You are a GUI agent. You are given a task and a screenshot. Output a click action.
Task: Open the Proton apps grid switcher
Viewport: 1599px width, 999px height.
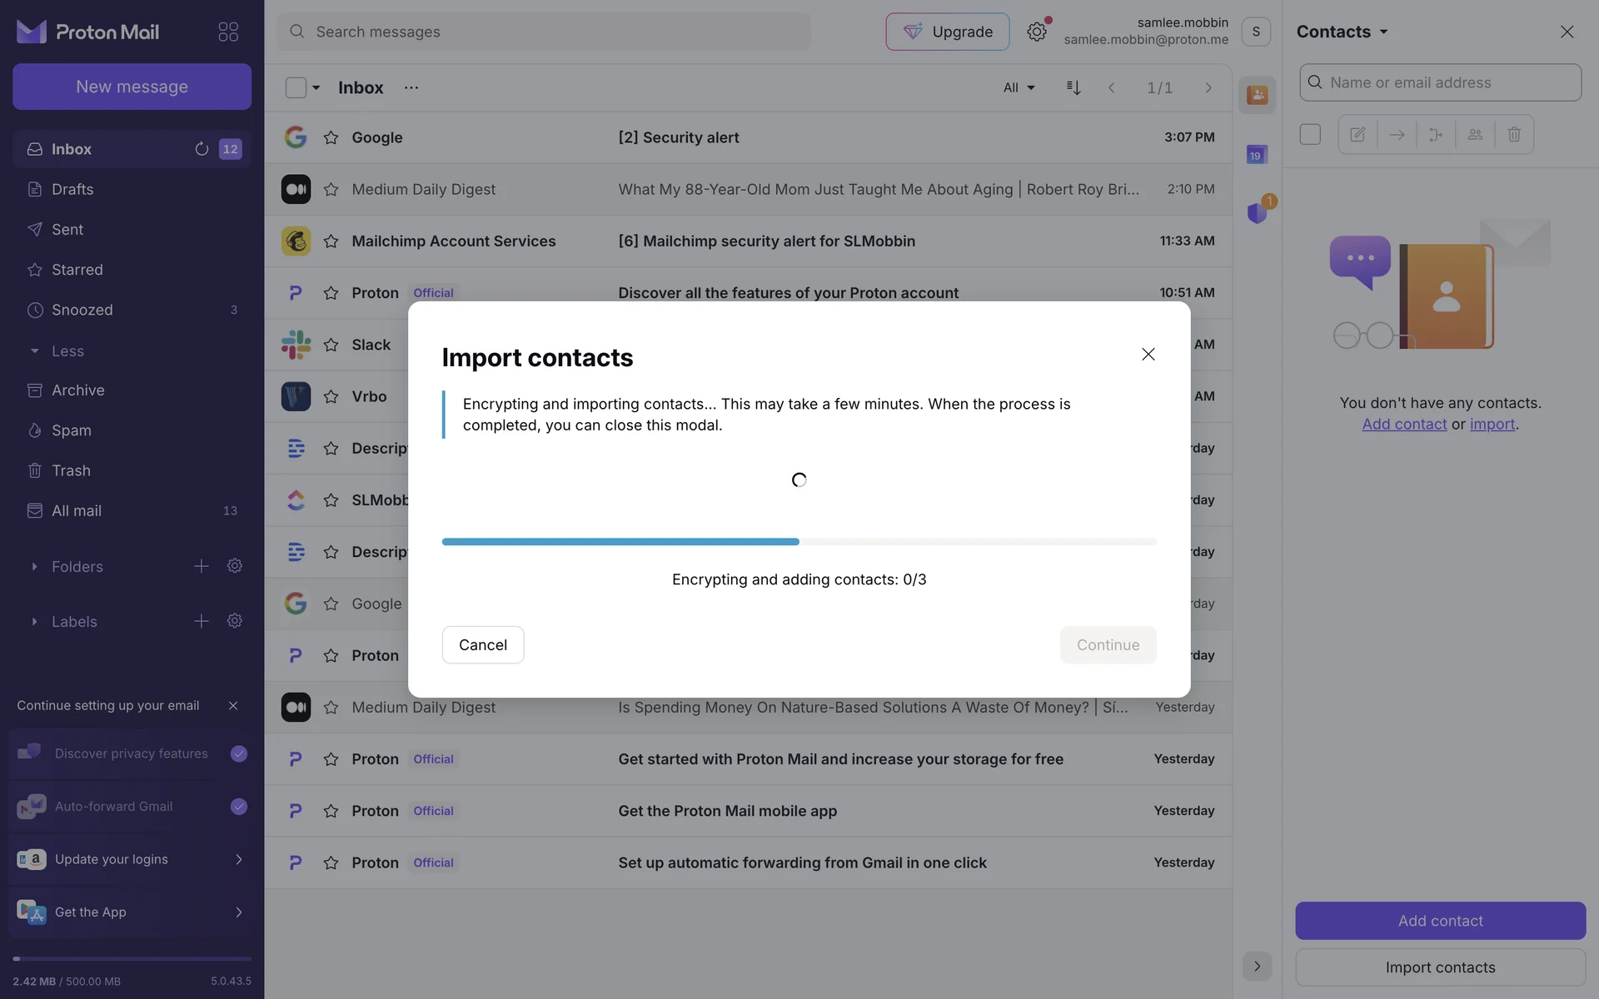point(228,32)
